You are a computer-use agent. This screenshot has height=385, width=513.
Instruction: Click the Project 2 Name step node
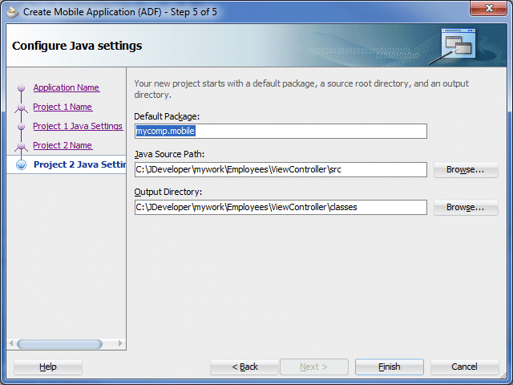point(22,146)
